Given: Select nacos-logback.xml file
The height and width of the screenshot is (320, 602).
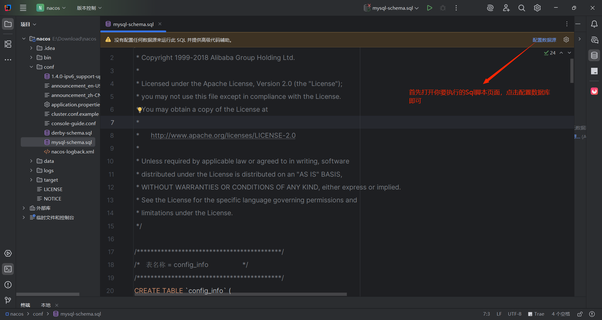Looking at the screenshot, I should [69, 152].
